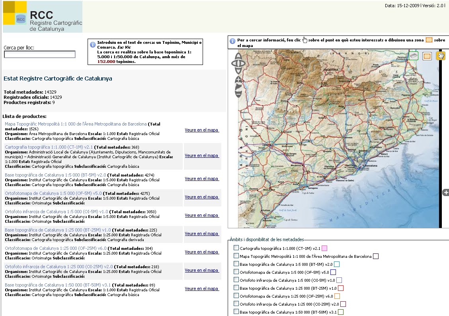Toggle Ortofoto infraroja 1:25 000 (OI-25M) v2.0 checkbox
The width and height of the screenshot is (449, 316).
click(x=236, y=303)
